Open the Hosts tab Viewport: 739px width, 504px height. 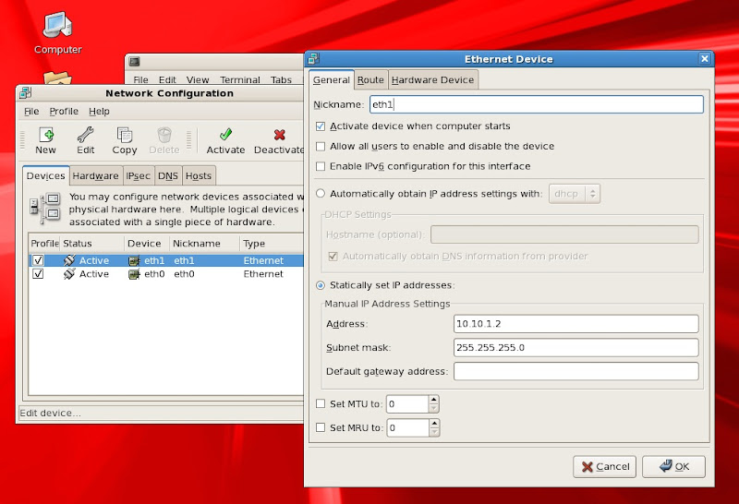point(199,175)
